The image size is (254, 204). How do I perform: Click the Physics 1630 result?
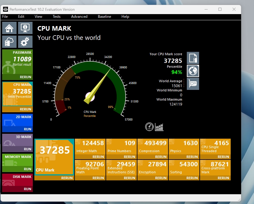[184, 146]
